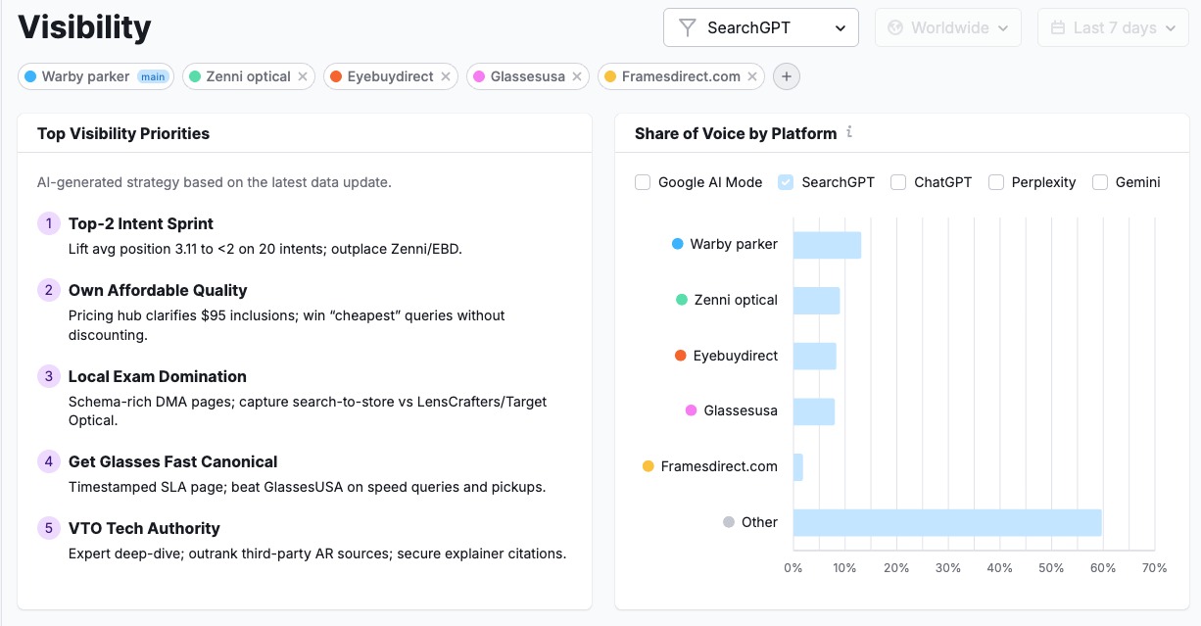Click the number 2 priority badge
Viewport: 1201px width, 626px height.
48,290
